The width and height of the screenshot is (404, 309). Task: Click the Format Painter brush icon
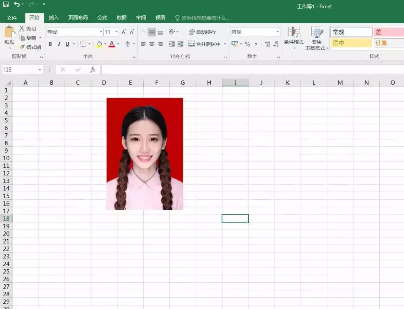point(22,47)
